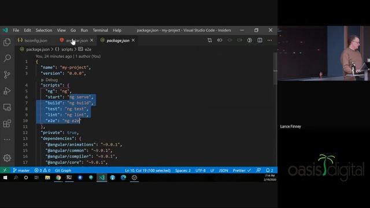Click e2e in the breadcrumb
The width and height of the screenshot is (370, 208).
coord(88,49)
